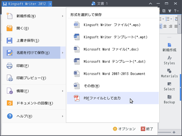Click the Save (上書き保存) floppy disk icon
The height and width of the screenshot is (136, 182).
(x=9, y=40)
